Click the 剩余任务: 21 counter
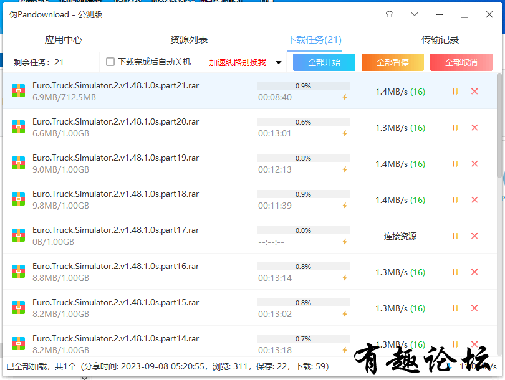This screenshot has width=505, height=380. point(38,62)
